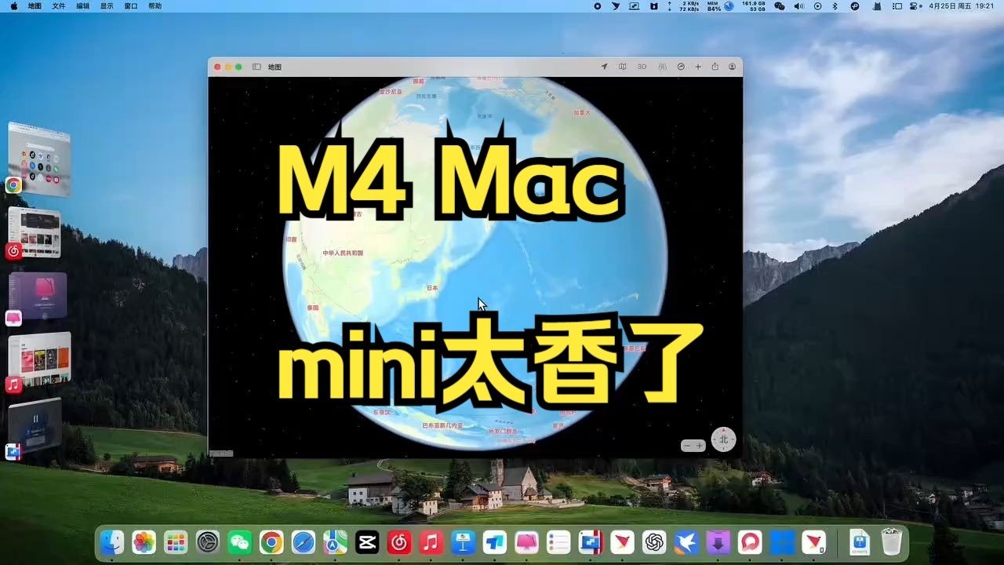Open the 显示 menu in the menu bar

point(107,6)
